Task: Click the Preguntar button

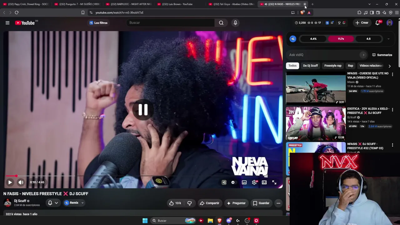Action: (x=236, y=203)
